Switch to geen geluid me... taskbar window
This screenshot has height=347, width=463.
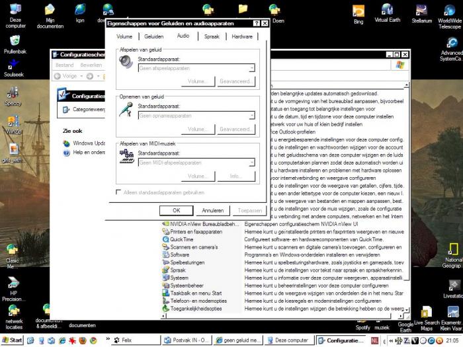pos(237,340)
